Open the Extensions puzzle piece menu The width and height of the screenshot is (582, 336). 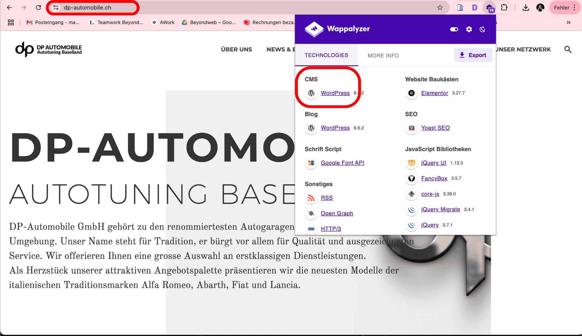(x=504, y=8)
